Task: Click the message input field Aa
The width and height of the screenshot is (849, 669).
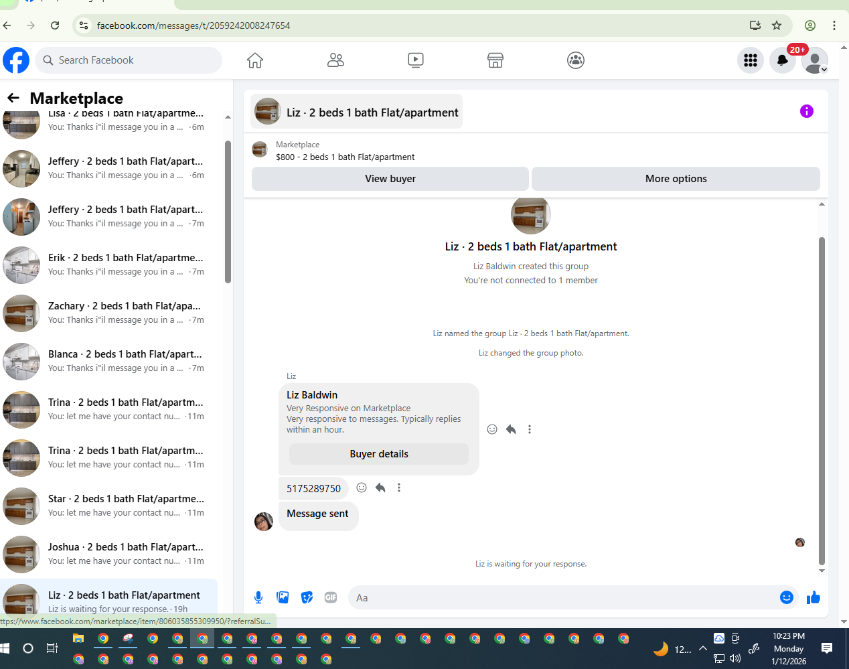Action: pyautogui.click(x=562, y=597)
